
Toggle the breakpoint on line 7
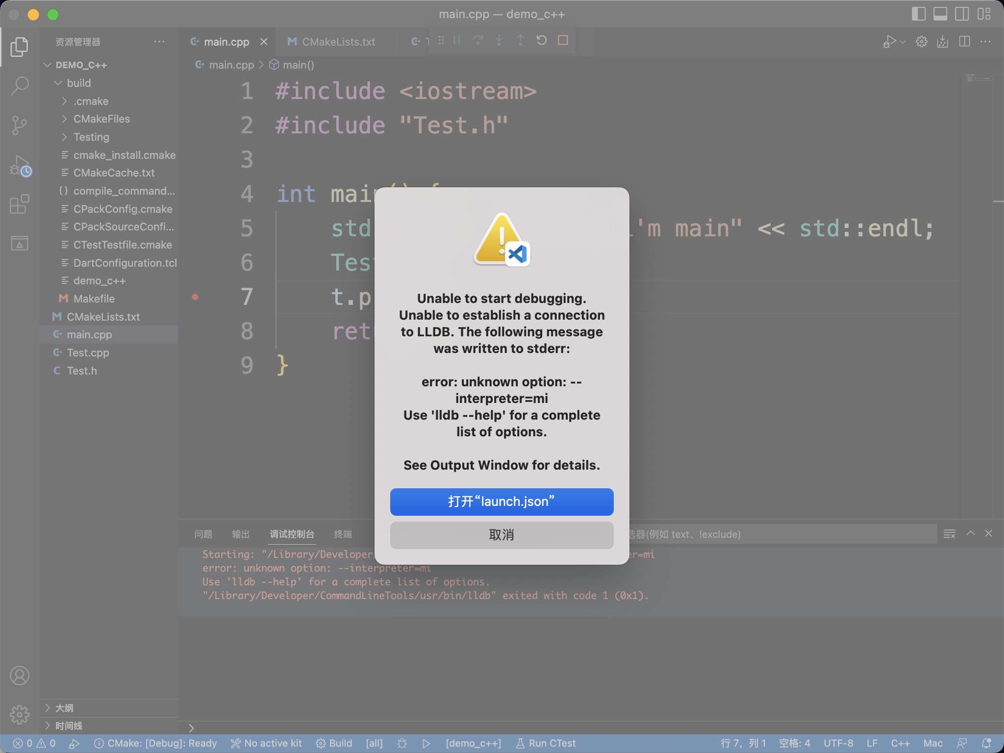point(195,297)
